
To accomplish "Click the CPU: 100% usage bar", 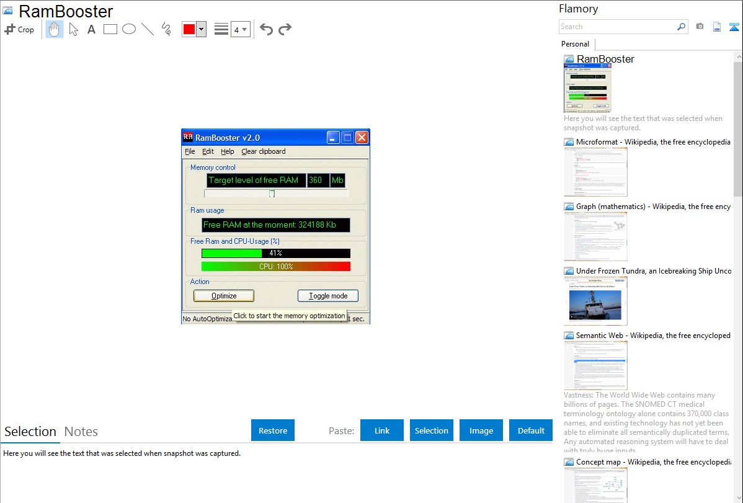I will 276,267.
